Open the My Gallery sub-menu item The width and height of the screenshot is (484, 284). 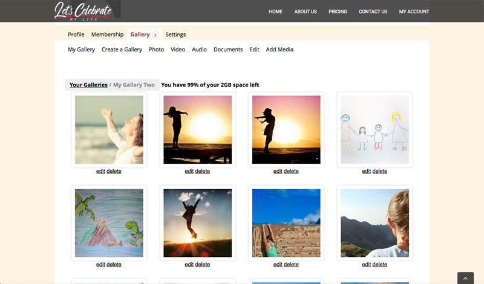coord(81,50)
